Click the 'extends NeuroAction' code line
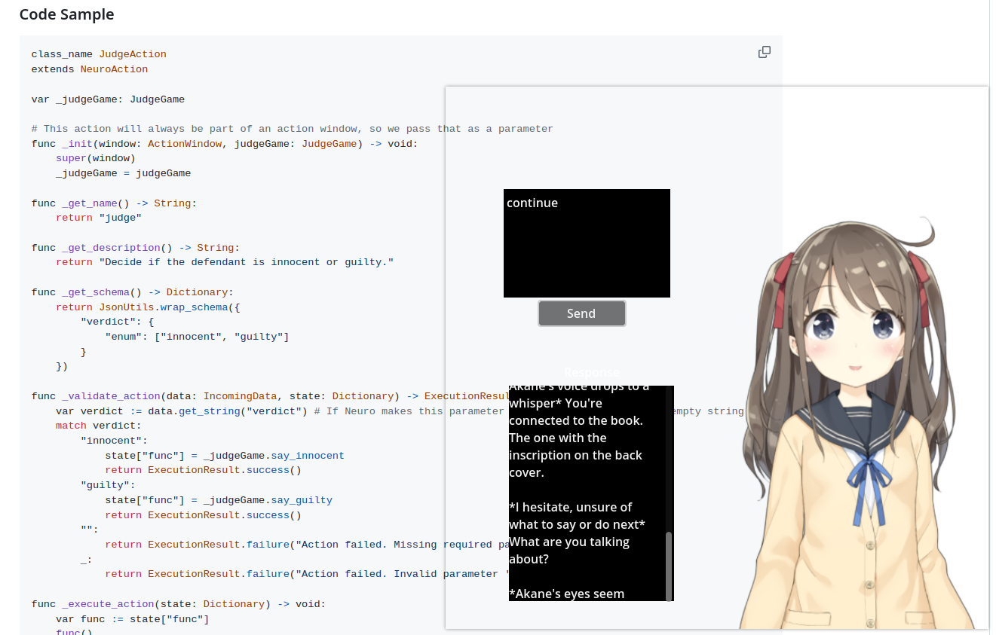The width and height of the screenshot is (996, 635). pos(90,69)
